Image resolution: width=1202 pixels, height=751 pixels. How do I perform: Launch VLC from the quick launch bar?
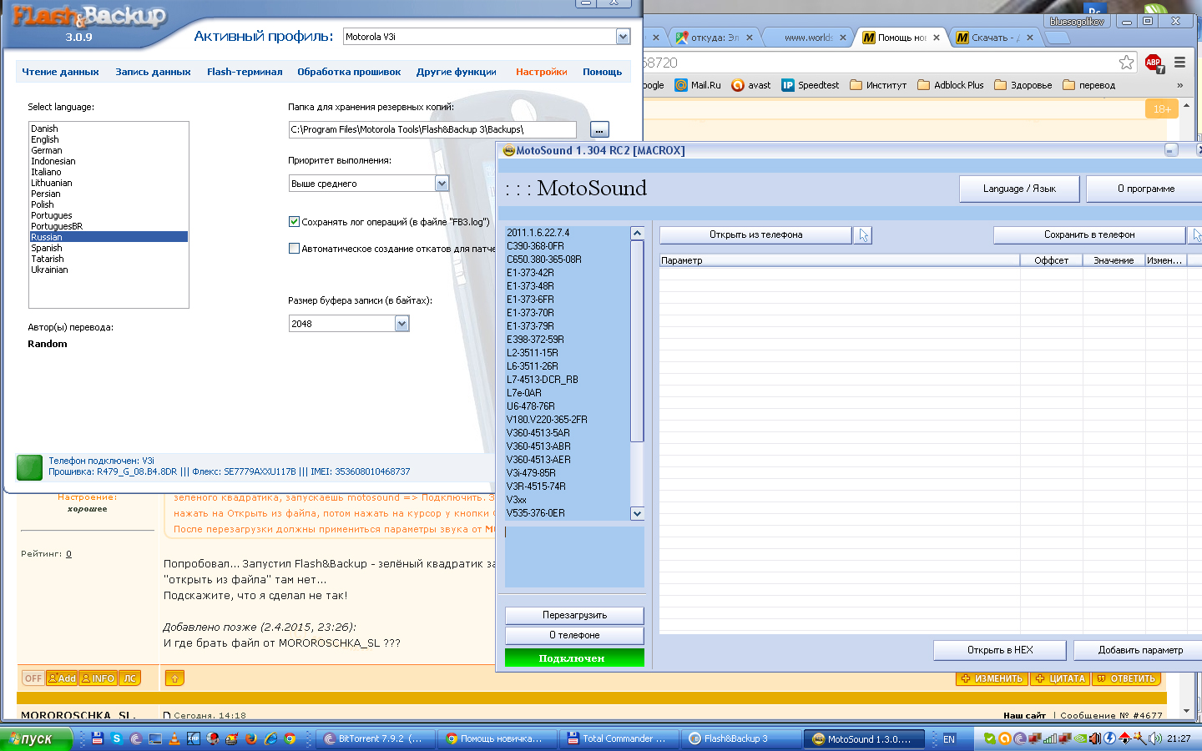174,738
